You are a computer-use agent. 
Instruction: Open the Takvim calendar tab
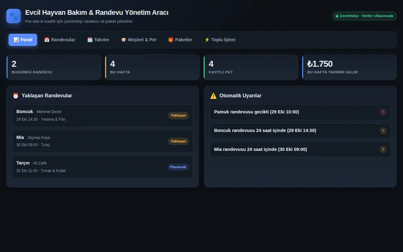(x=98, y=40)
